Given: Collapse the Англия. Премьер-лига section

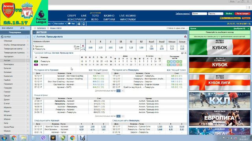Looking at the screenshot, I should click(x=34, y=37).
